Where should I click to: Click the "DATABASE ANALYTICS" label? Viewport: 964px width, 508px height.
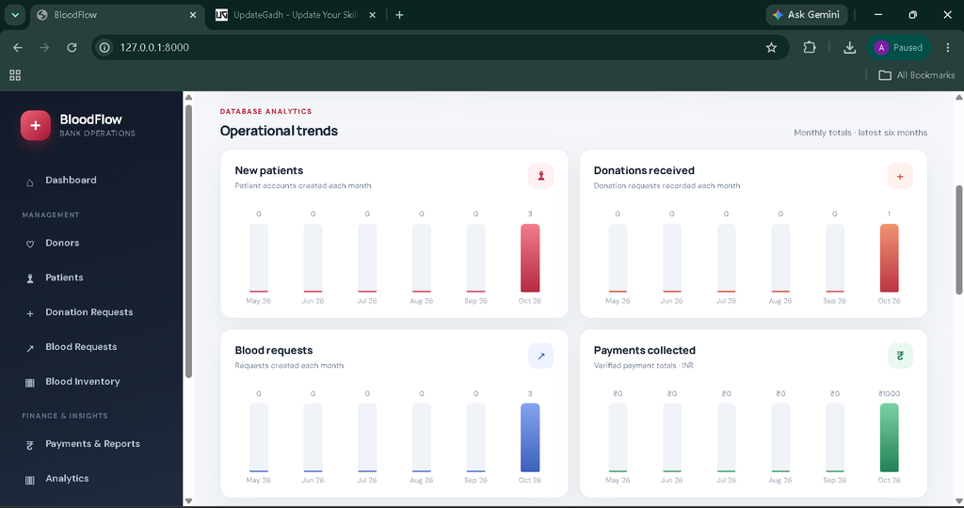266,111
